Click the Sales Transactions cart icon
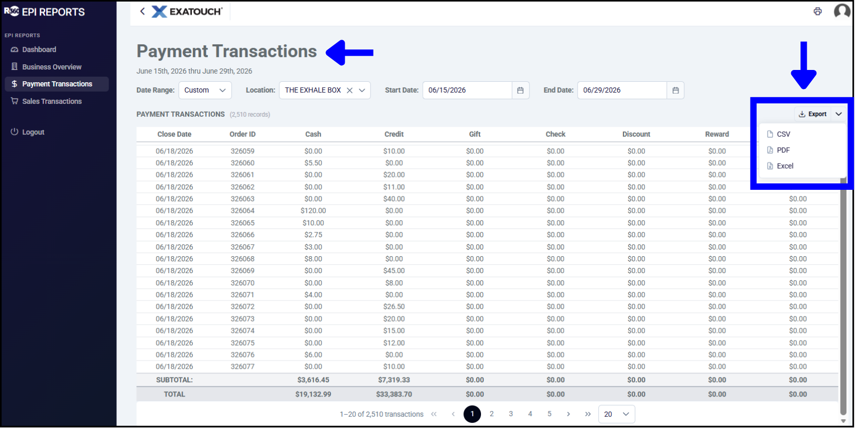The width and height of the screenshot is (855, 429). pos(14,101)
